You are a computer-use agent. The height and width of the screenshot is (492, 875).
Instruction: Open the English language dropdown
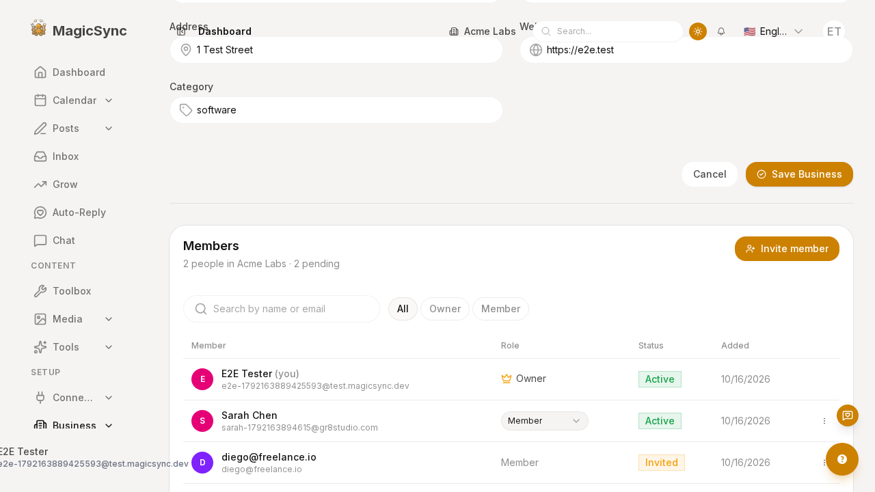(x=773, y=31)
